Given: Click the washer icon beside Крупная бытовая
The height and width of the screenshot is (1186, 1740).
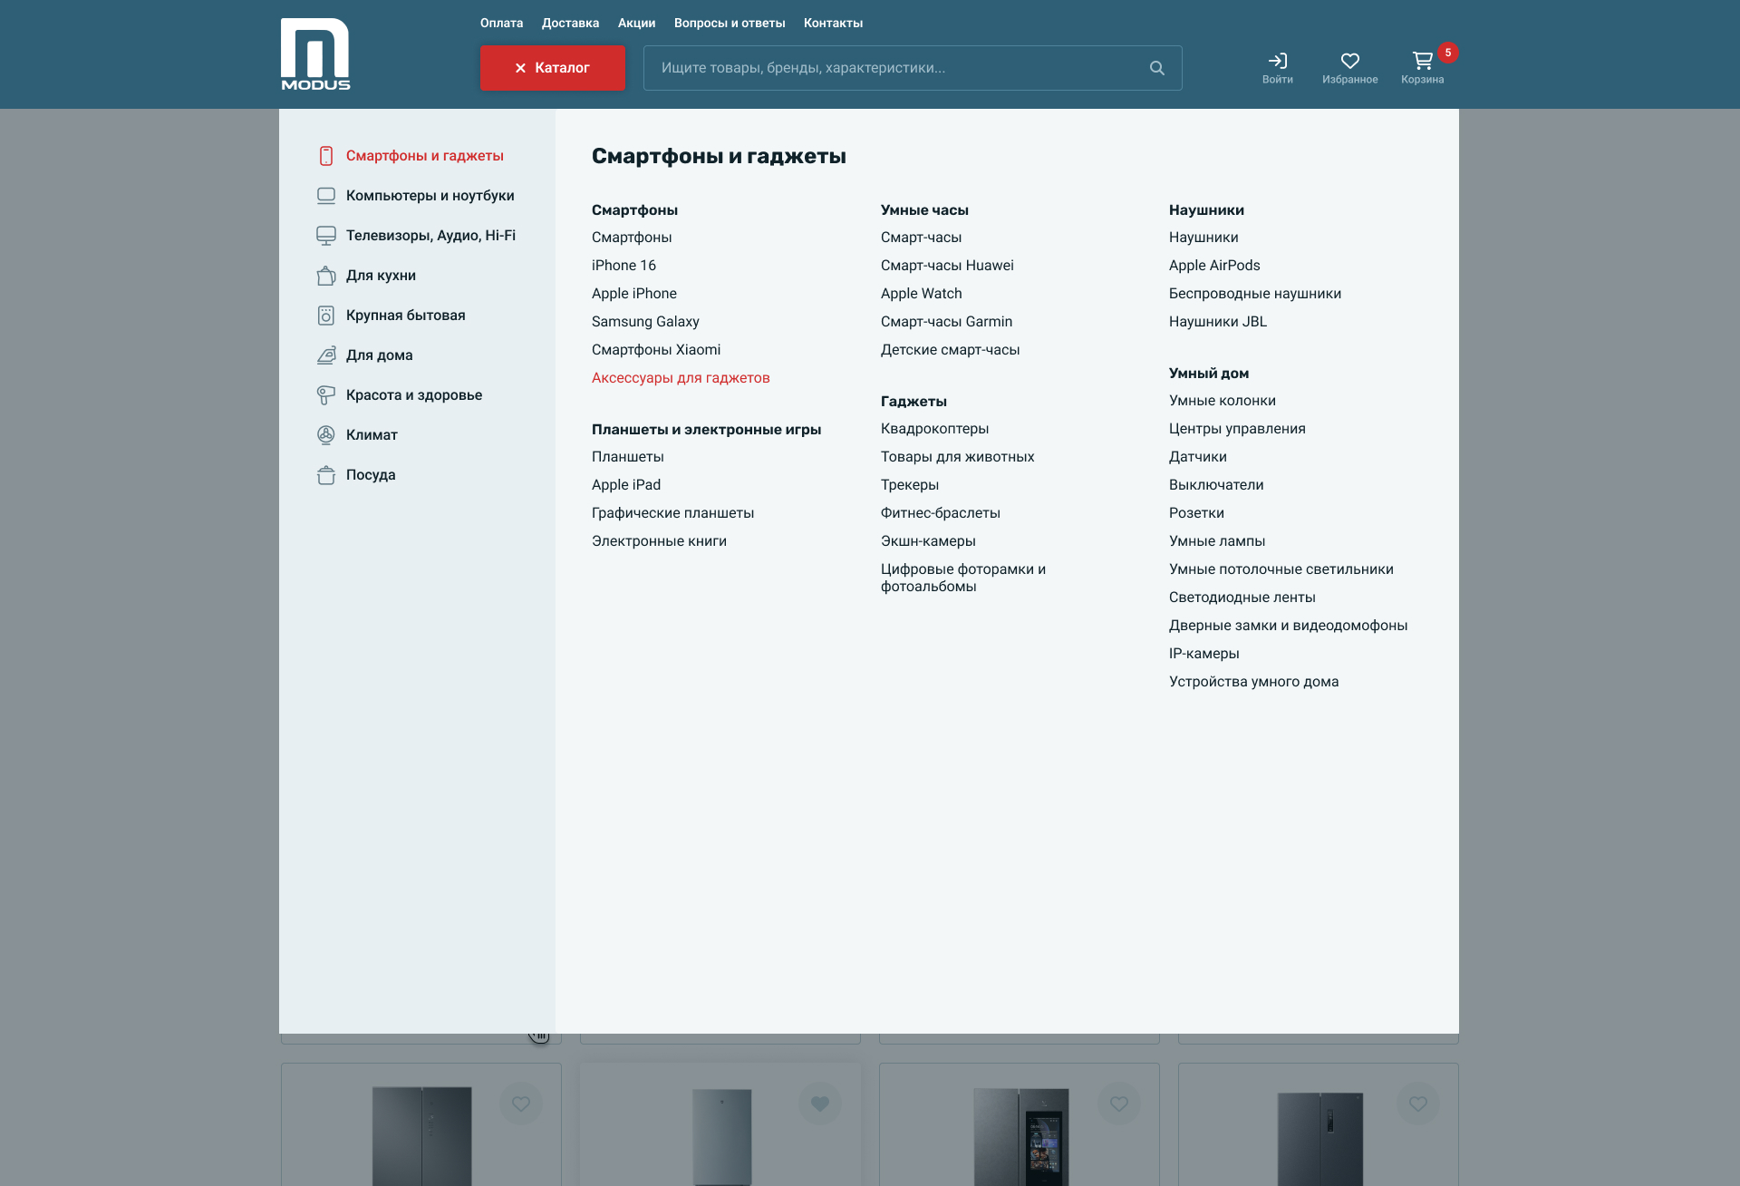Looking at the screenshot, I should coord(326,316).
